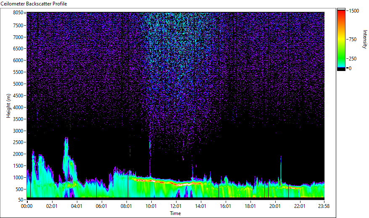Click the 'Ceilometer Backscatter Profile' title
369x218 pixels.
[34, 4]
